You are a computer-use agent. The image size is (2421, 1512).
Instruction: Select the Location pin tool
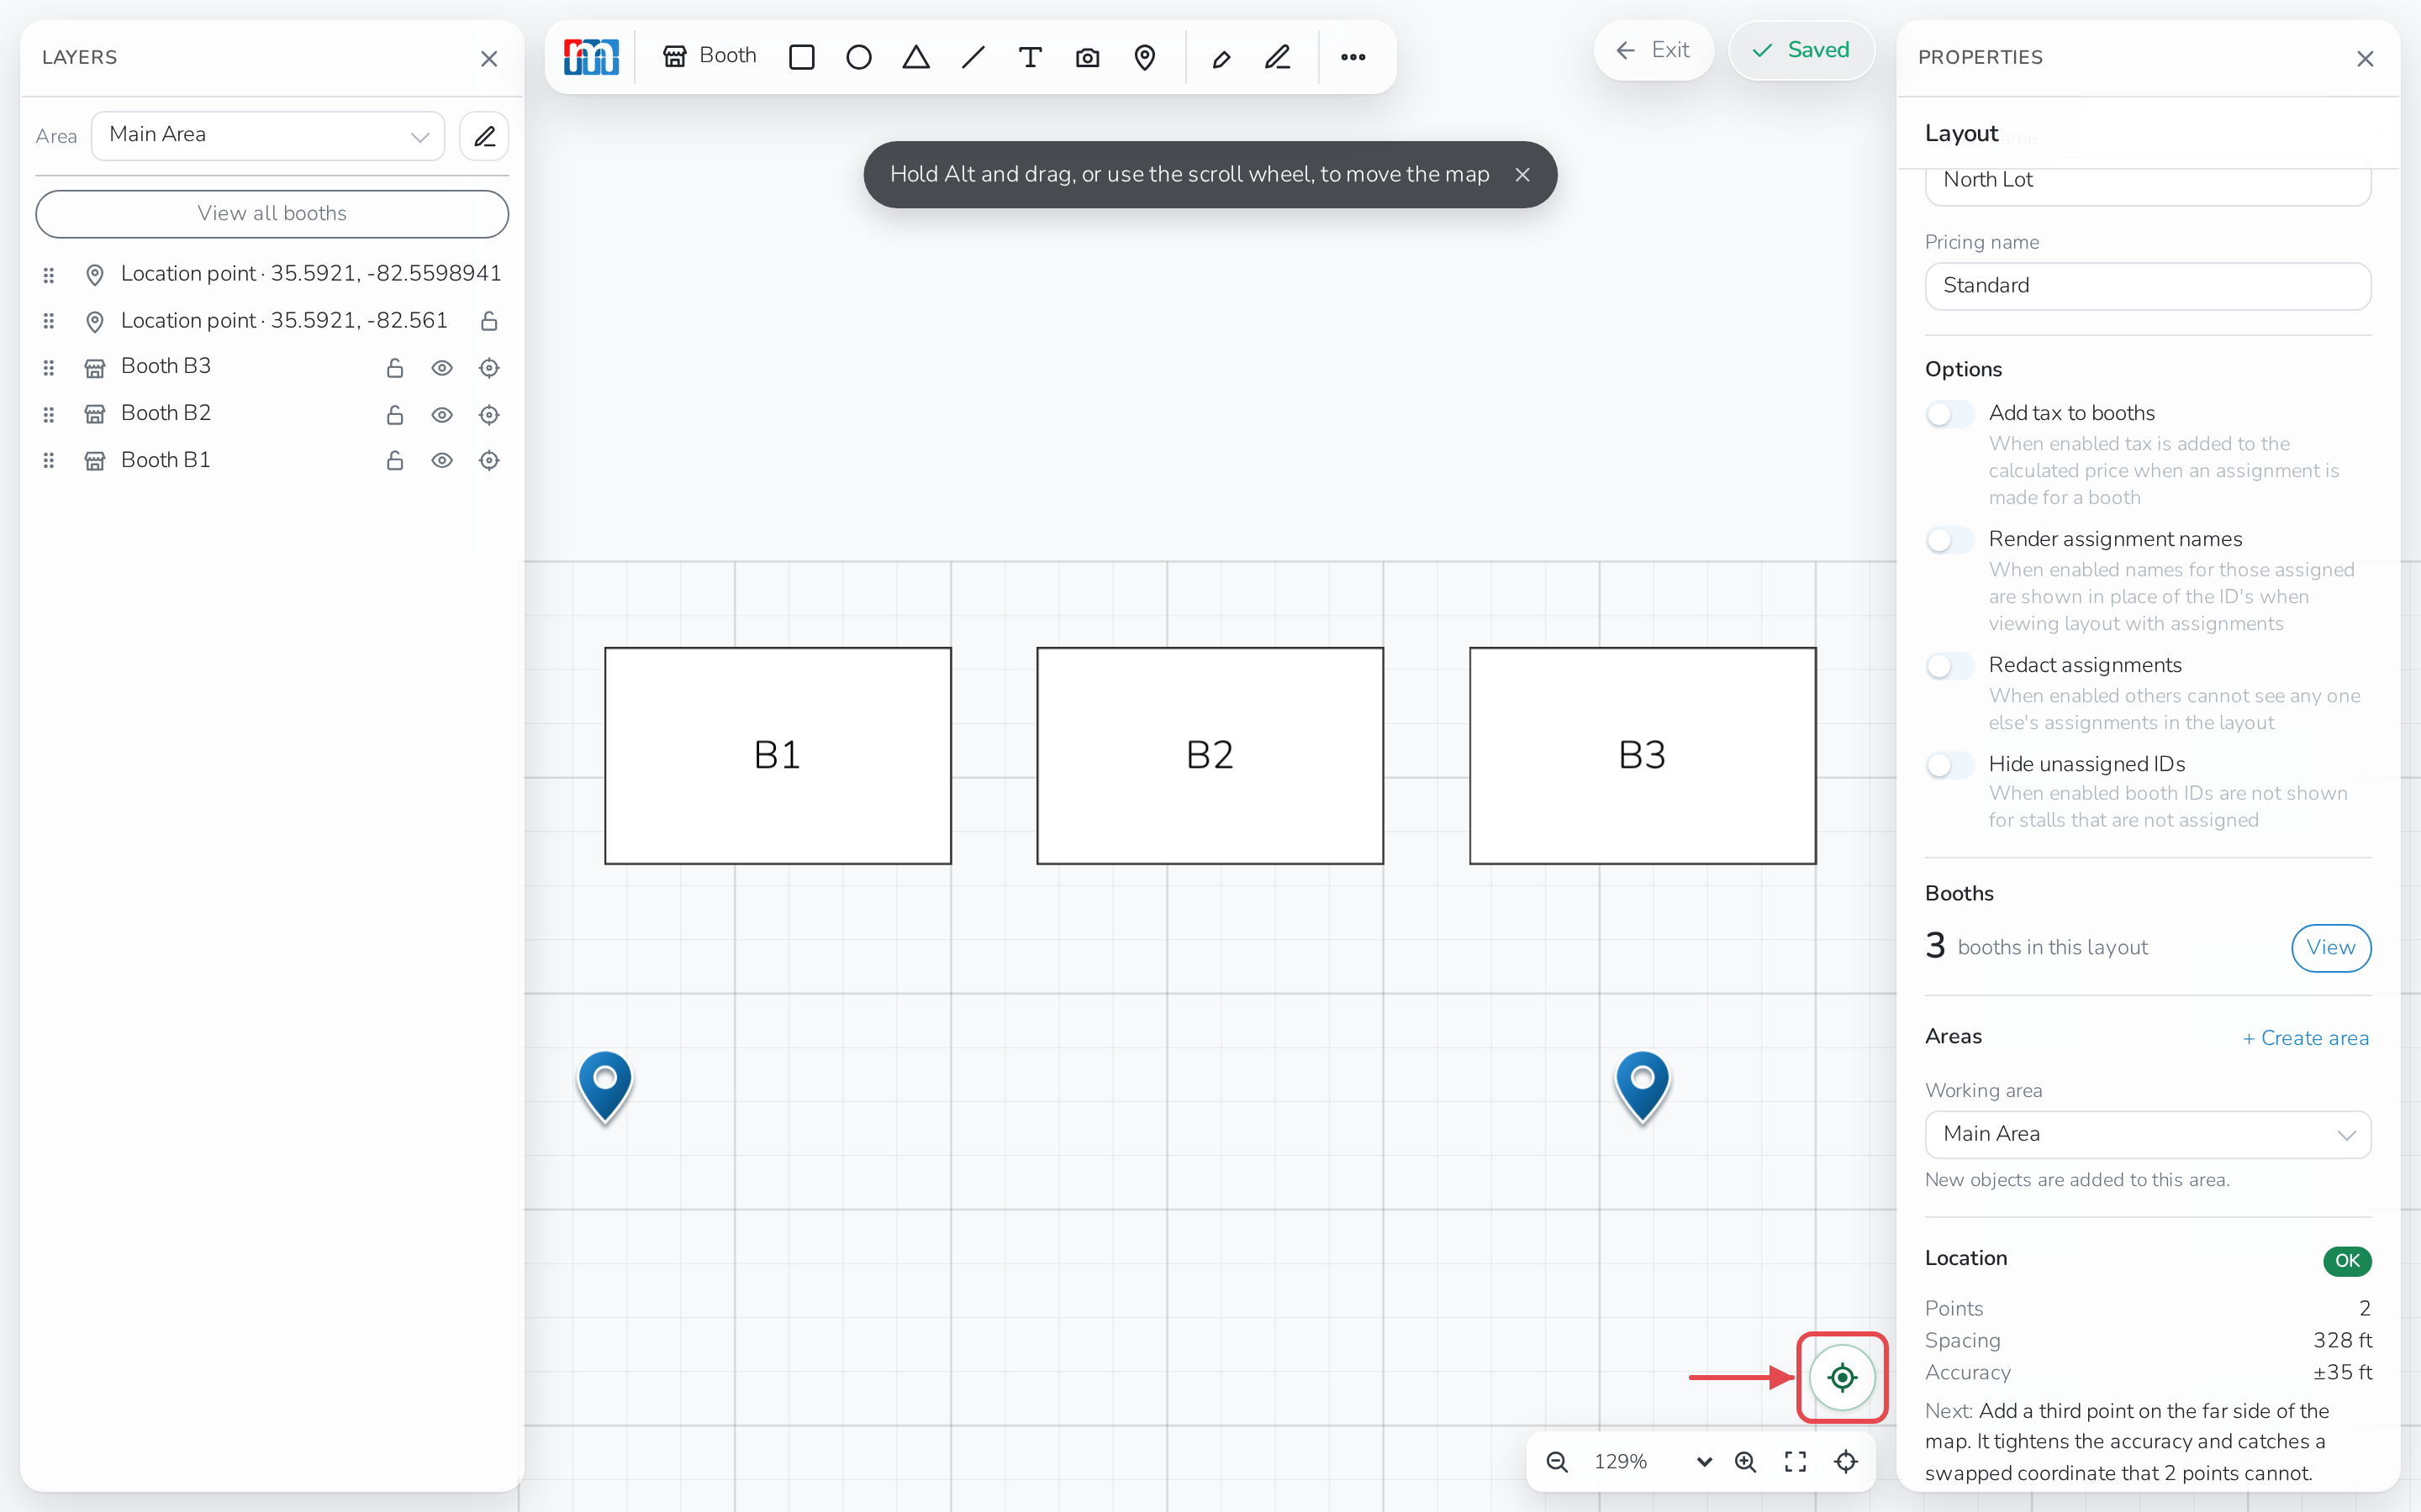click(x=1144, y=57)
